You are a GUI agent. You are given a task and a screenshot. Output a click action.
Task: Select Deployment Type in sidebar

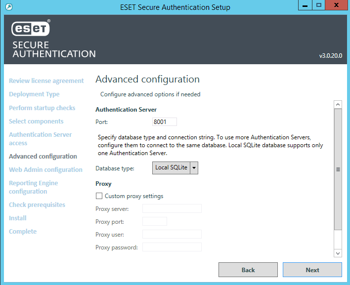point(34,94)
